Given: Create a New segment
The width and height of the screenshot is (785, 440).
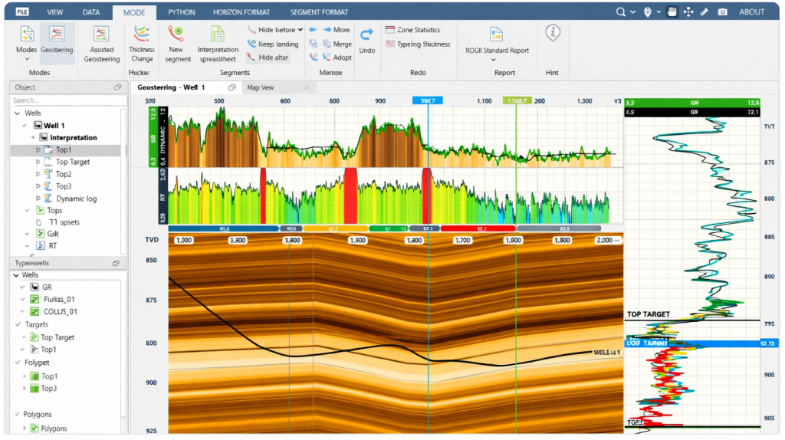Looking at the screenshot, I should pyautogui.click(x=177, y=44).
